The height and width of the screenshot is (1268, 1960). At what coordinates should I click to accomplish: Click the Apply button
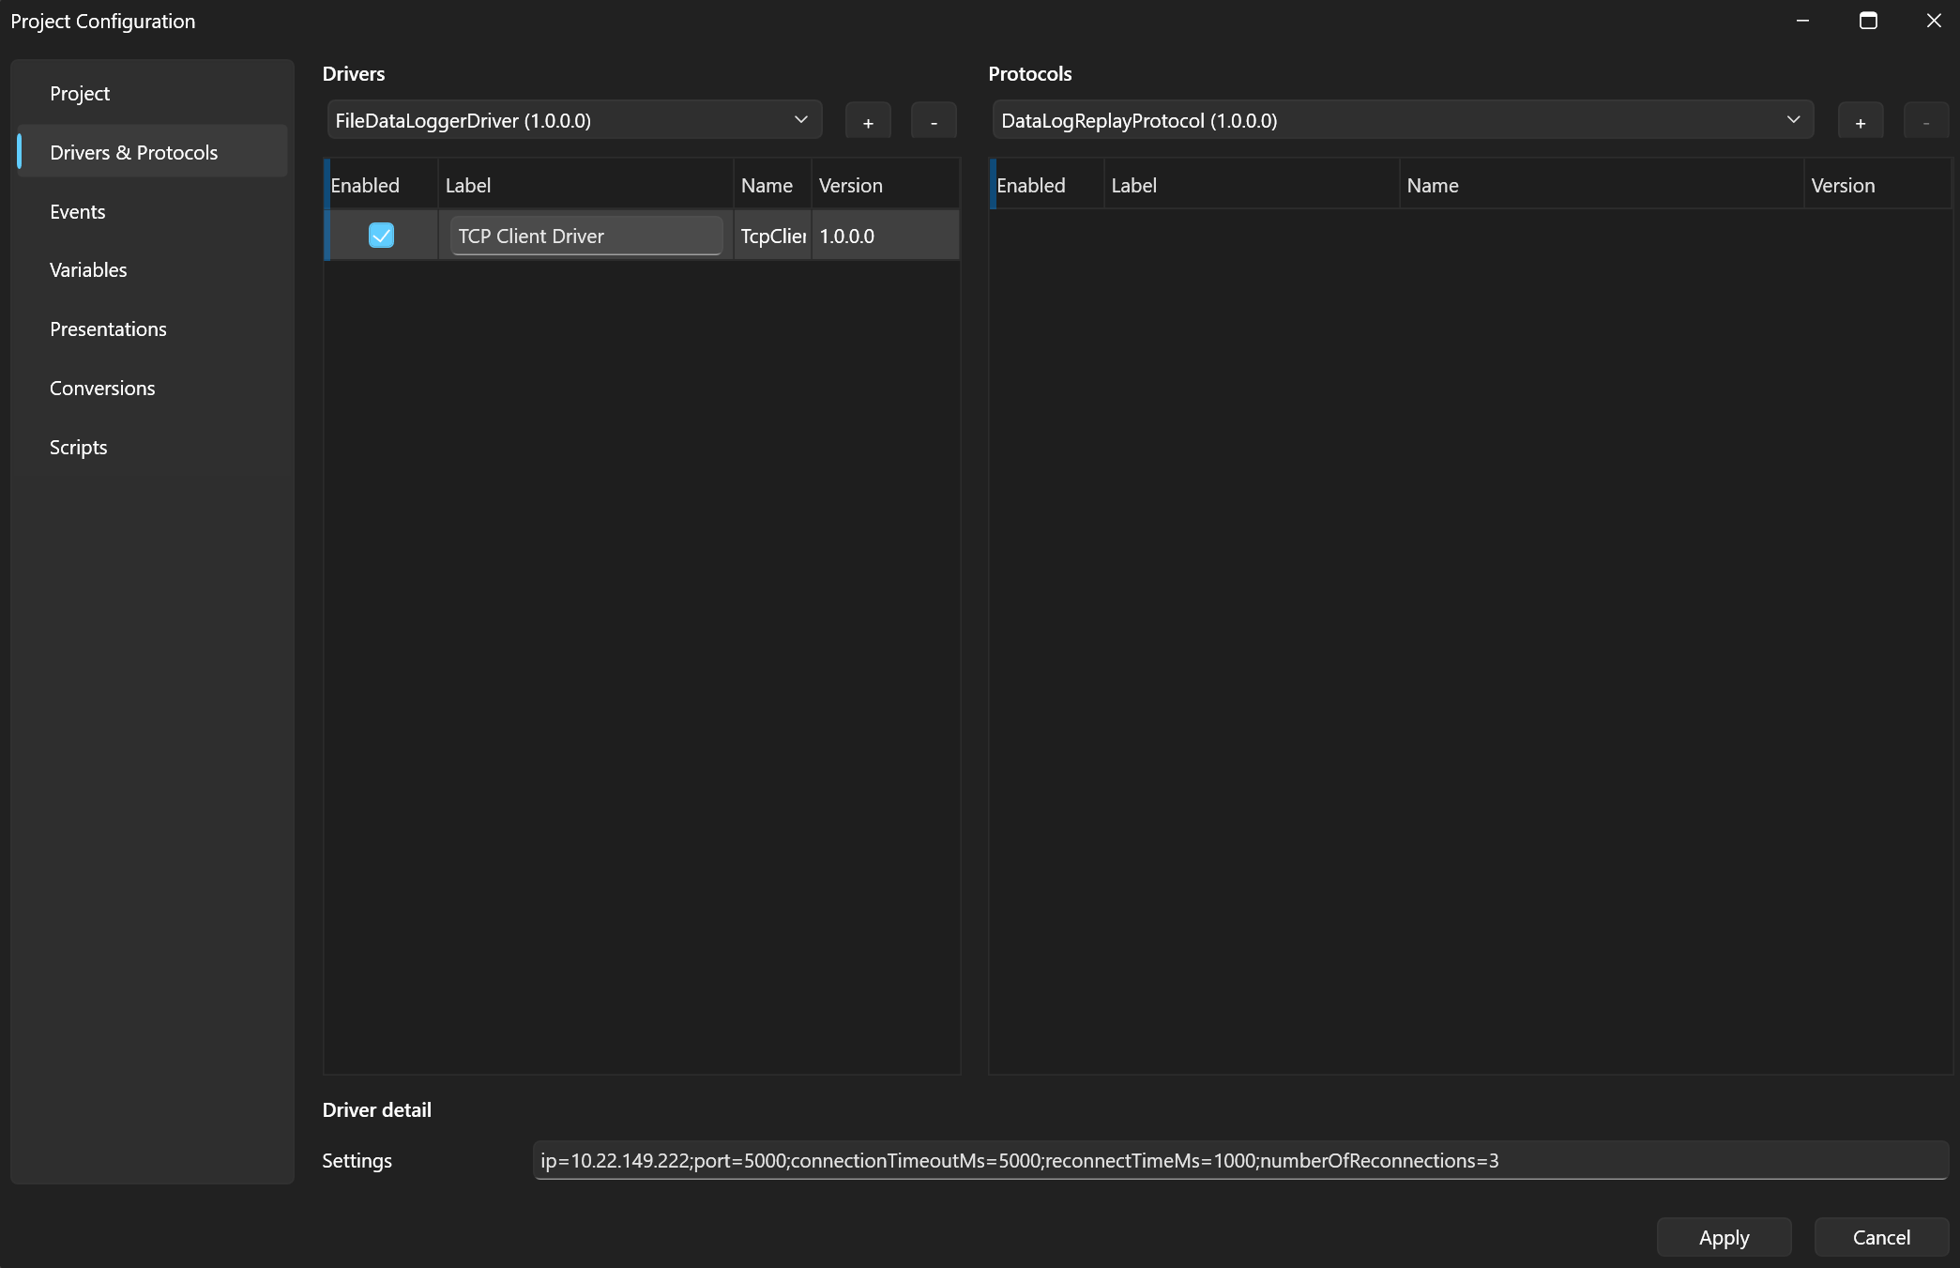[x=1724, y=1237]
